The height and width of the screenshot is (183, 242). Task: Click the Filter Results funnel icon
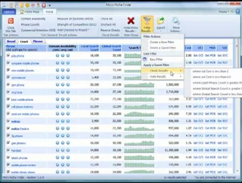(x=147, y=21)
